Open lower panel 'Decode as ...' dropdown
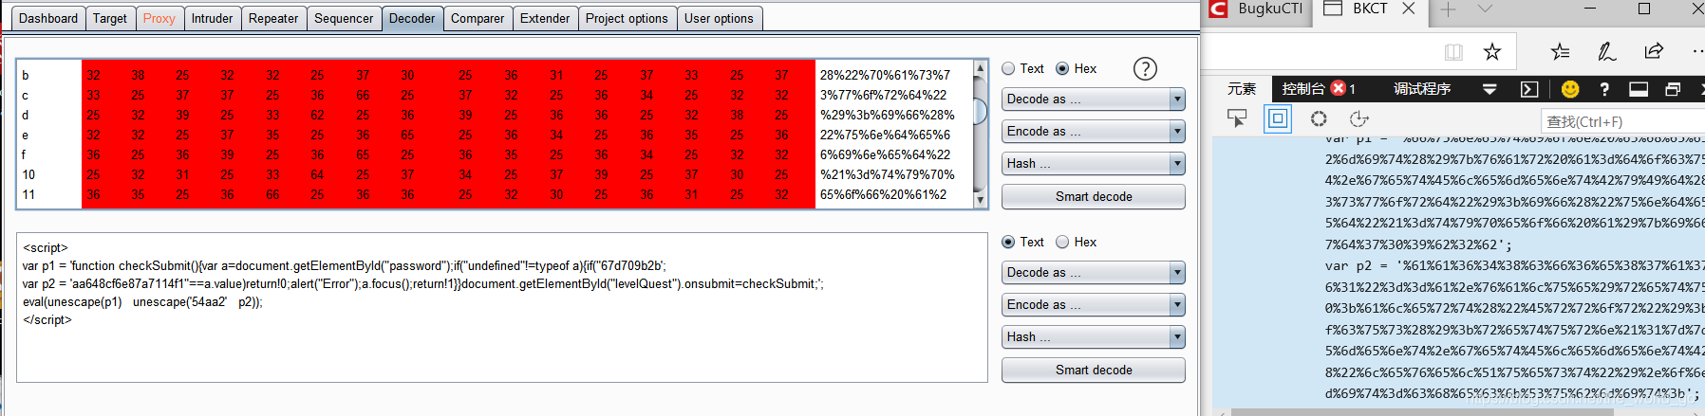Image resolution: width=1705 pixels, height=416 pixels. pos(1093,272)
